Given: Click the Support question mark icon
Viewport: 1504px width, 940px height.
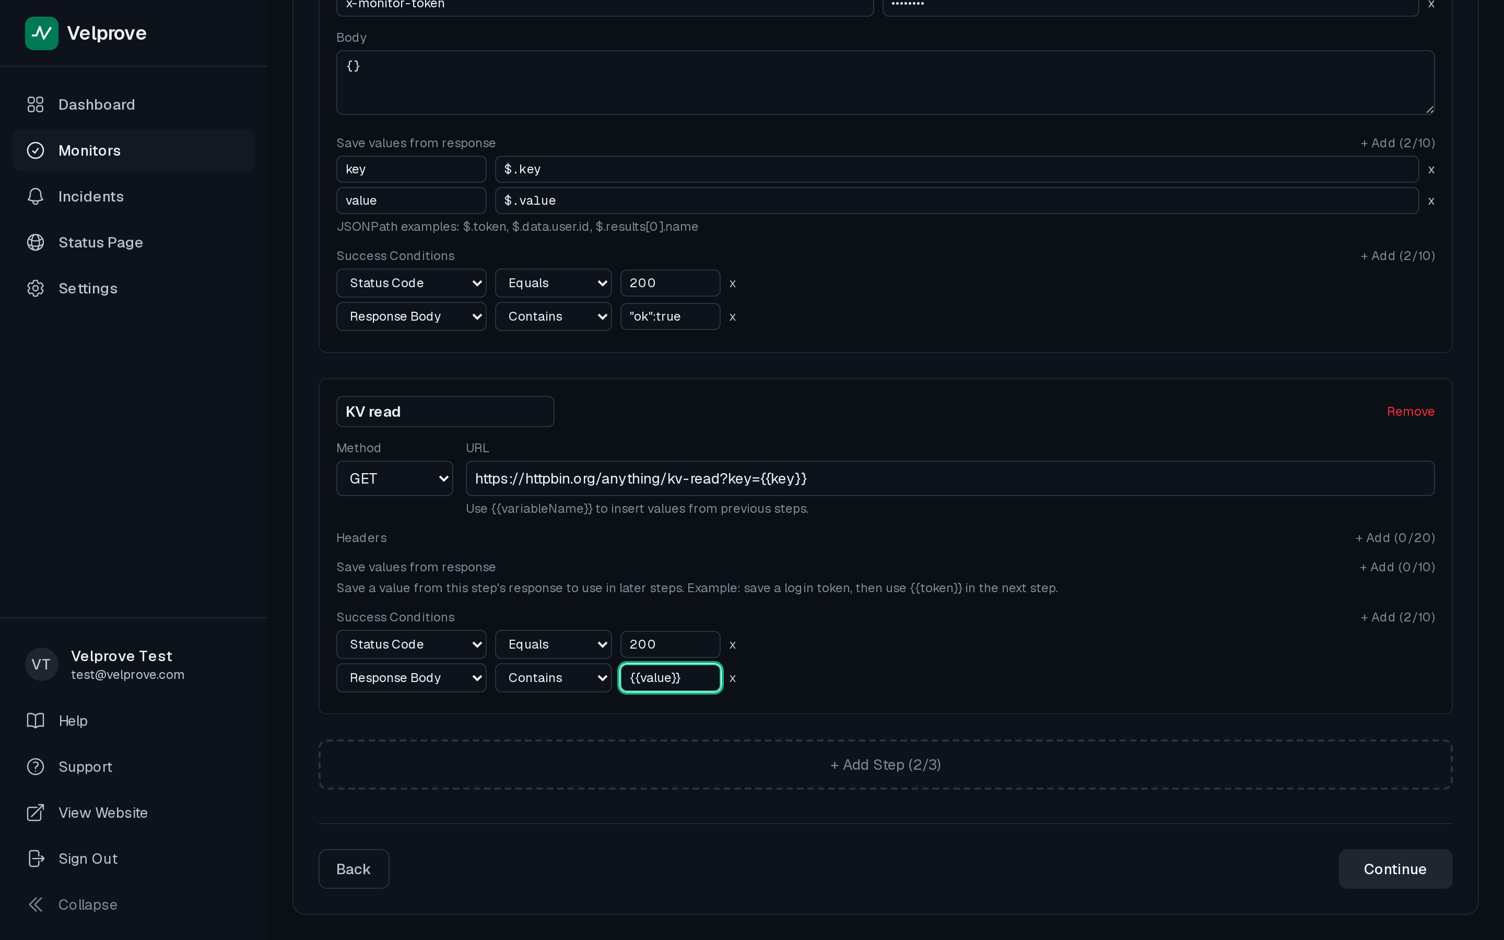Looking at the screenshot, I should pos(36,767).
